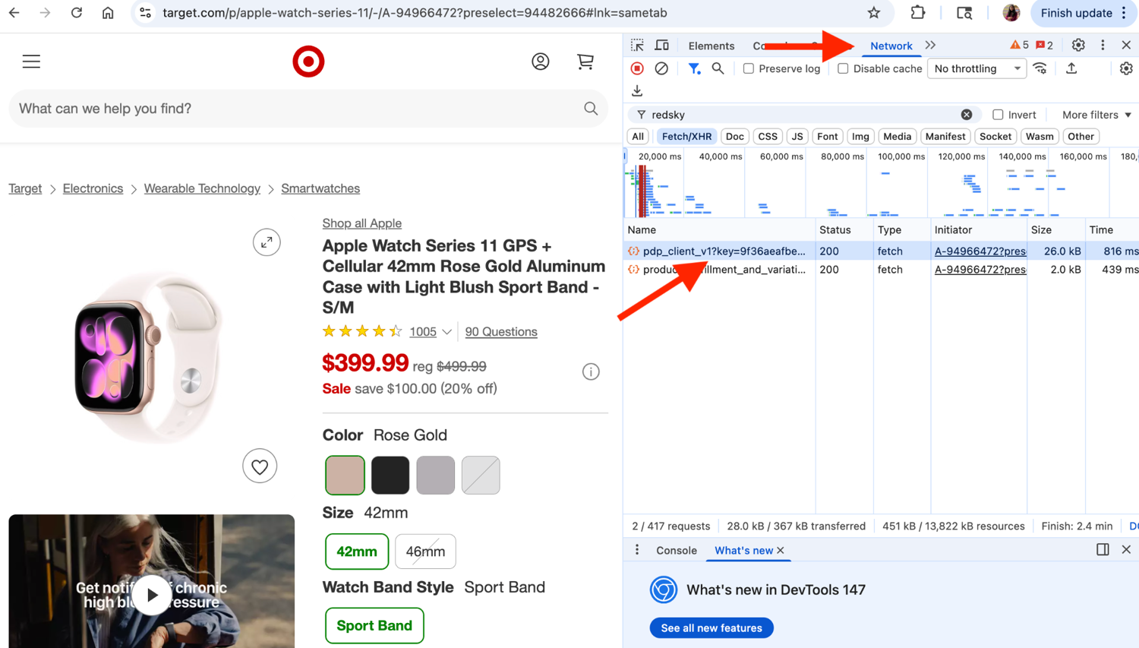Select the pdp_client_v1 request row
The image size is (1139, 648).
pyautogui.click(x=881, y=251)
